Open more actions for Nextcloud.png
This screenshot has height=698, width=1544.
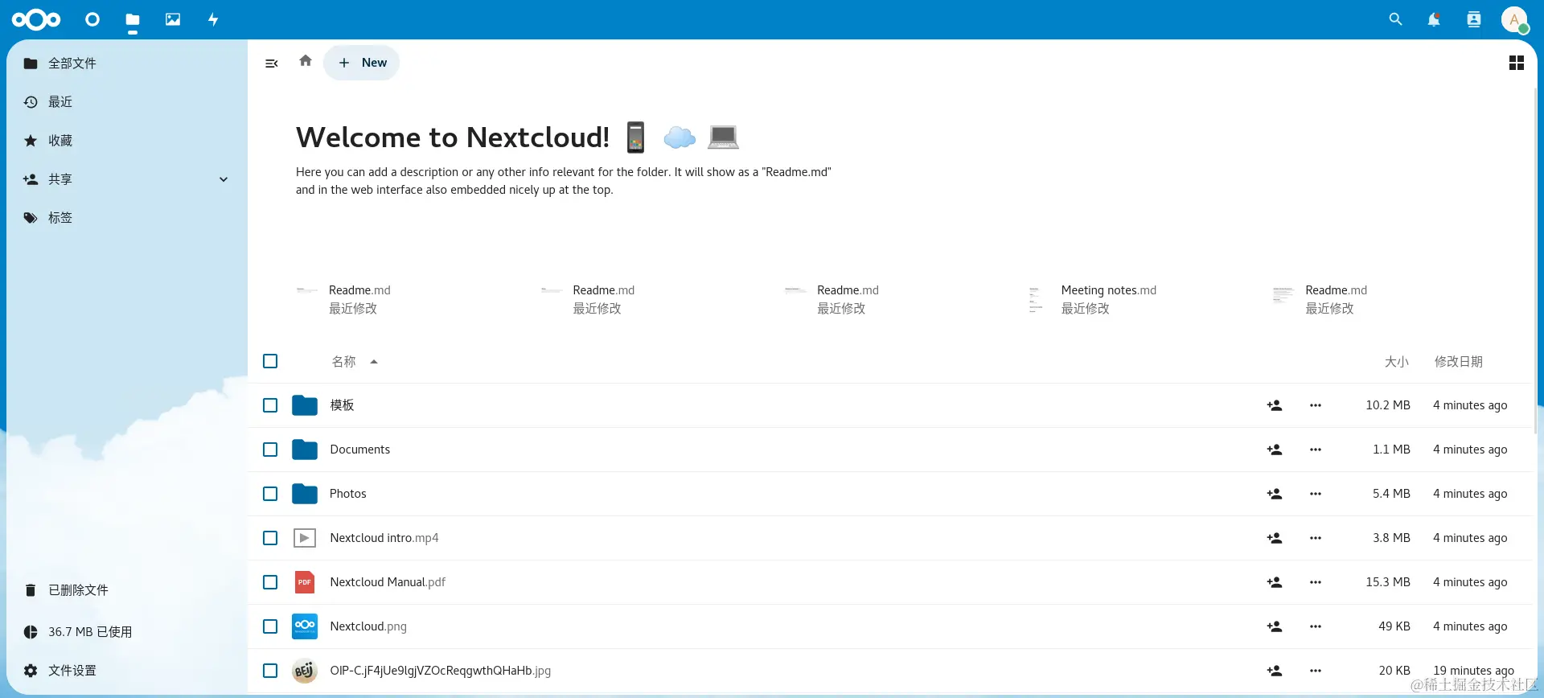pyautogui.click(x=1316, y=626)
